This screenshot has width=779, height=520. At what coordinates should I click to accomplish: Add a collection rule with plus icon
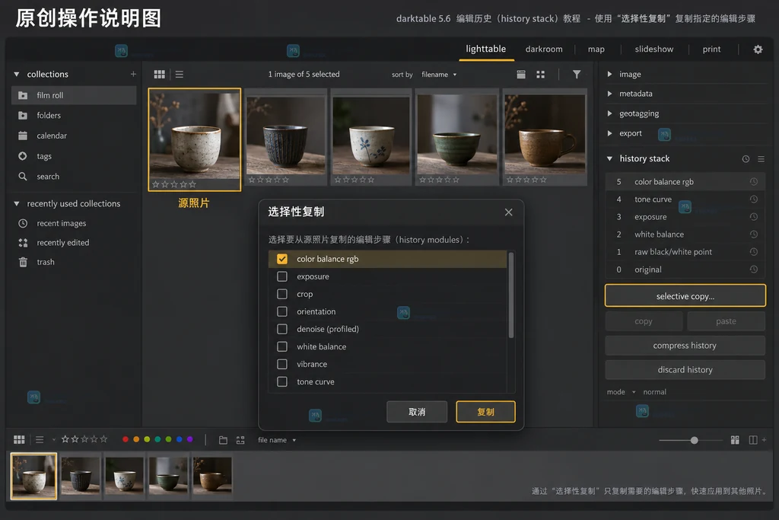click(x=133, y=74)
